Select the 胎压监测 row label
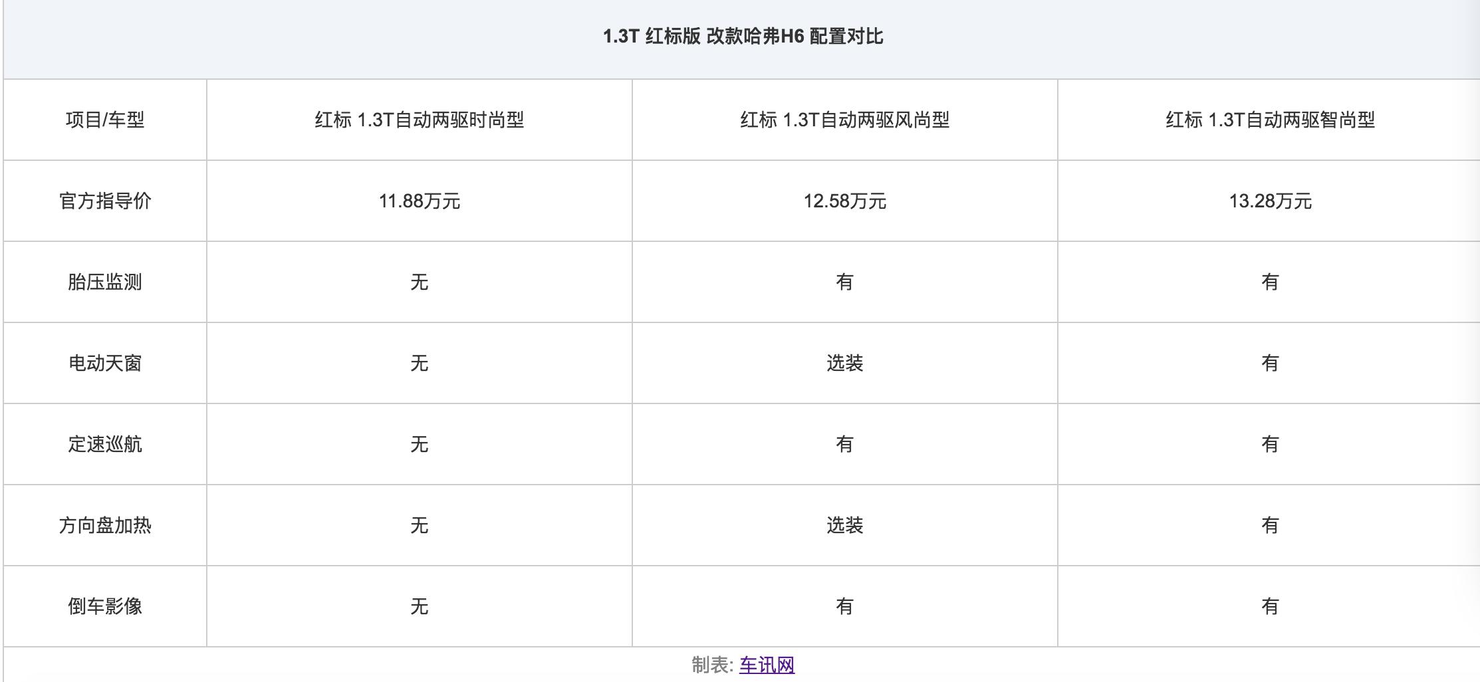Viewport: 1480px width, 682px height. (105, 282)
